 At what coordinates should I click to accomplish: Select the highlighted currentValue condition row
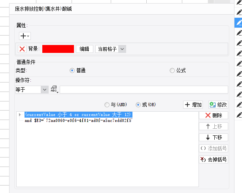78,114
